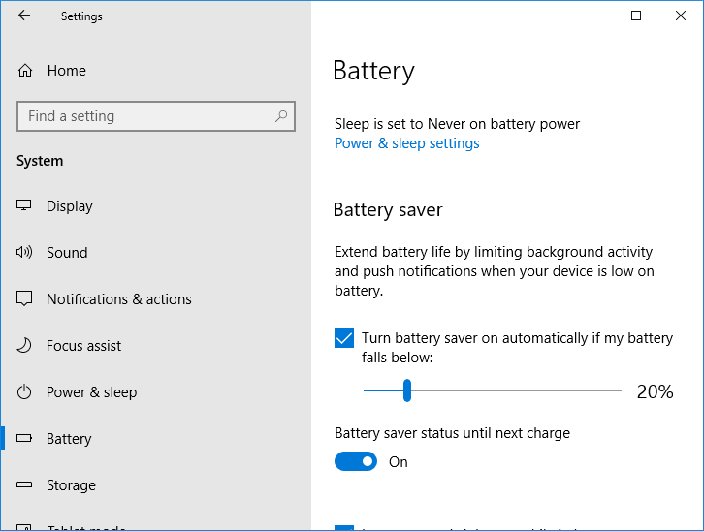
Task: Click the battery threshold slider handle
Action: click(x=407, y=390)
